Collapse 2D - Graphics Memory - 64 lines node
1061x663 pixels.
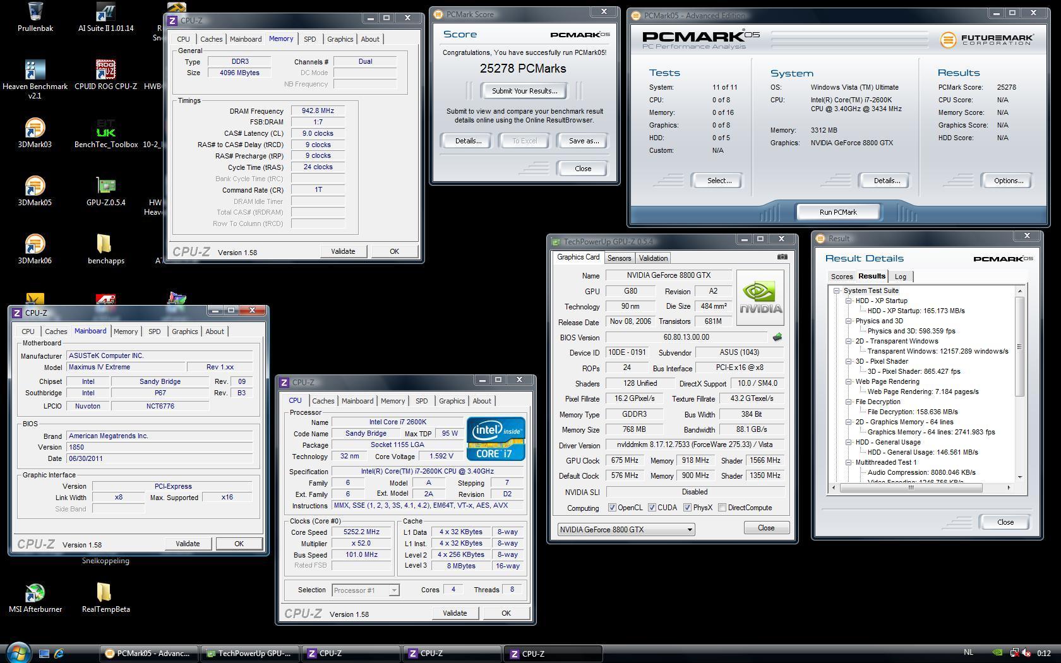pyautogui.click(x=849, y=422)
